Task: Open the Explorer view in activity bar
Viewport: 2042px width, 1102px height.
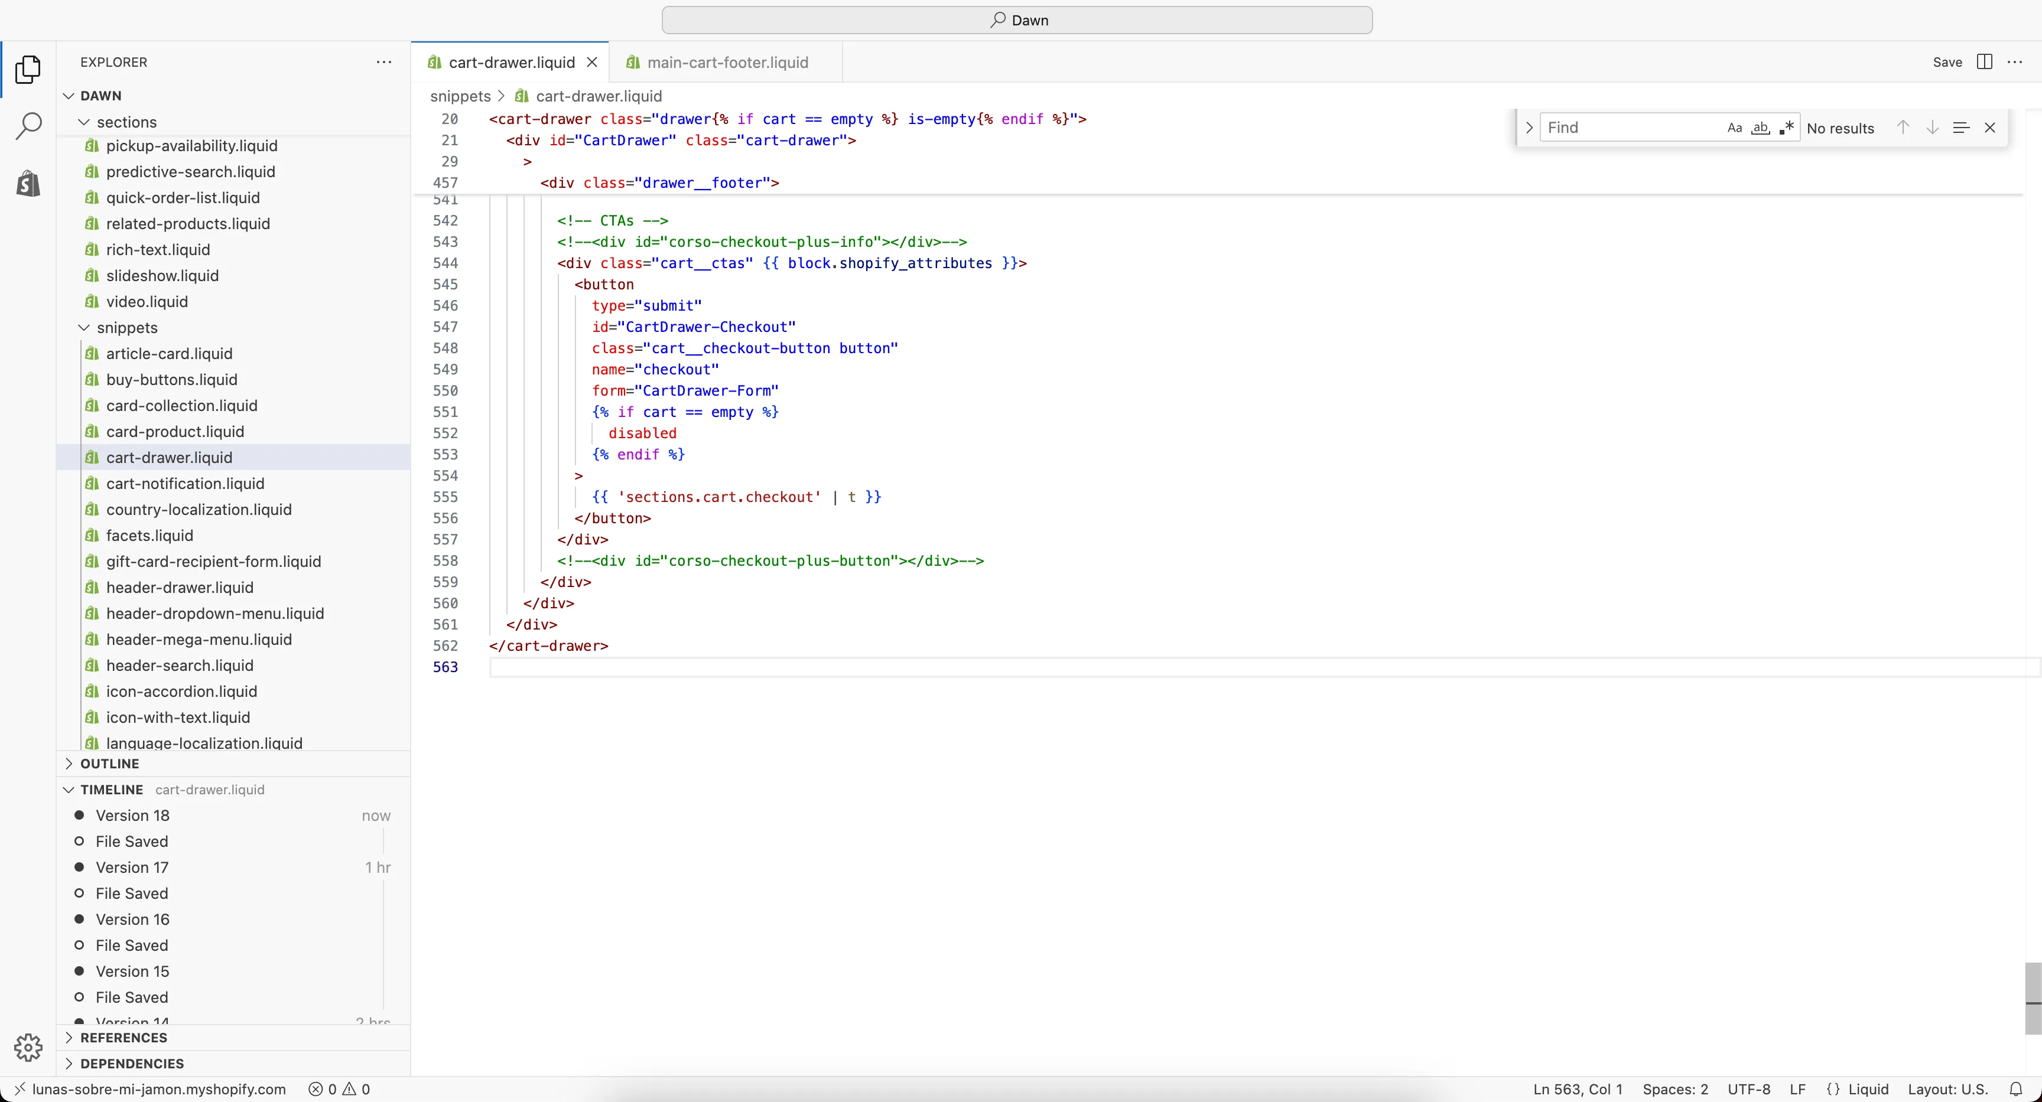Action: click(28, 70)
